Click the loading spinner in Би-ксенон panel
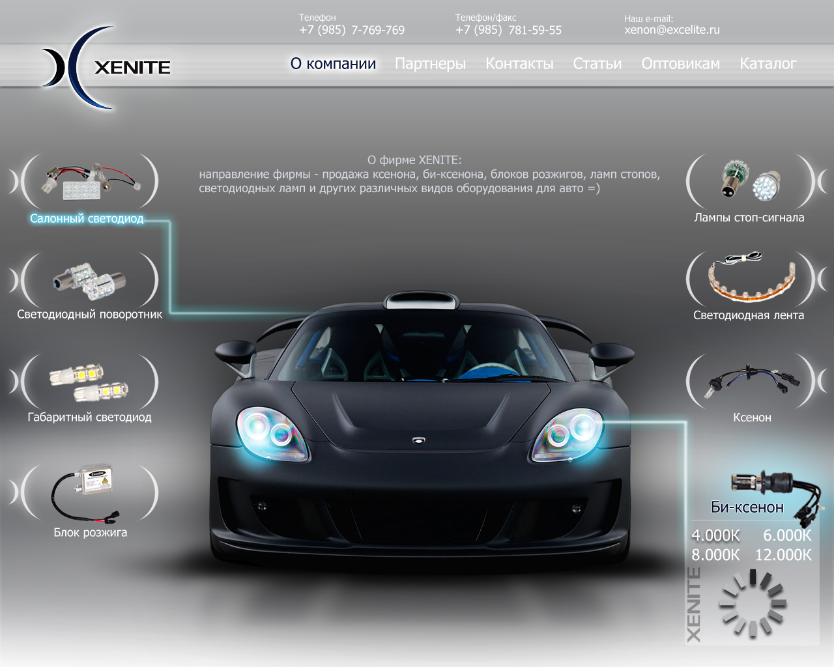The image size is (834, 667). click(x=753, y=603)
